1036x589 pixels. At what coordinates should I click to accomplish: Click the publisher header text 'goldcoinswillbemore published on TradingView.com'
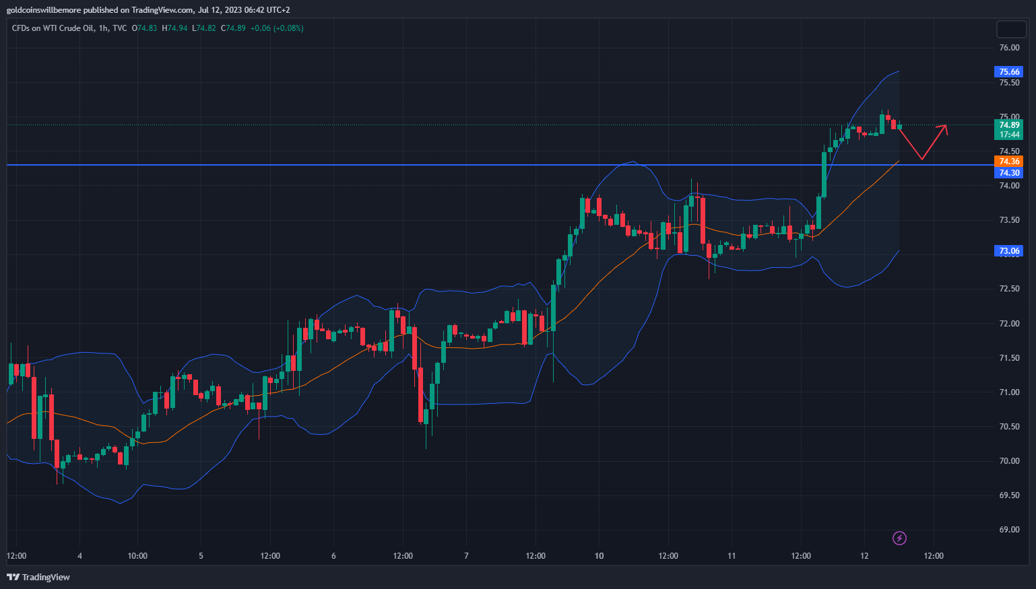100,10
